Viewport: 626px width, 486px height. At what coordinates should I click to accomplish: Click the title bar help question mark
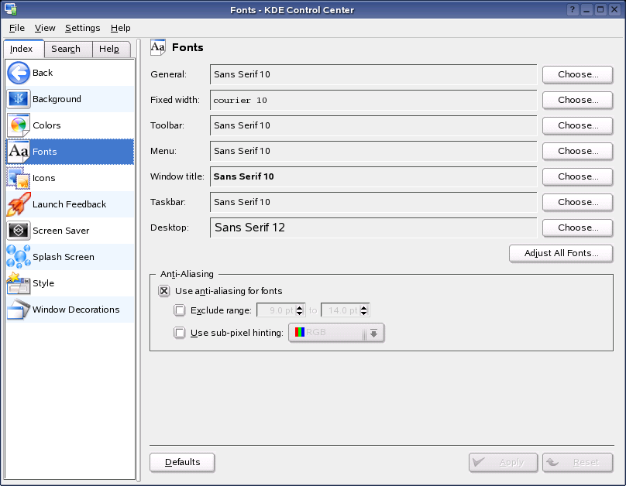pyautogui.click(x=573, y=9)
